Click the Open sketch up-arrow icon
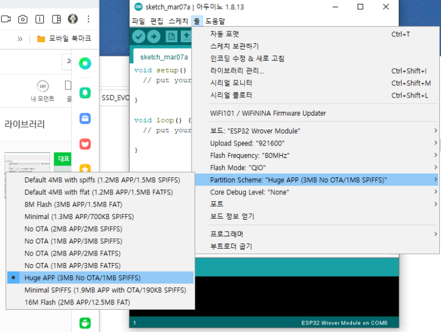The width and height of the screenshot is (441, 332). [186, 37]
